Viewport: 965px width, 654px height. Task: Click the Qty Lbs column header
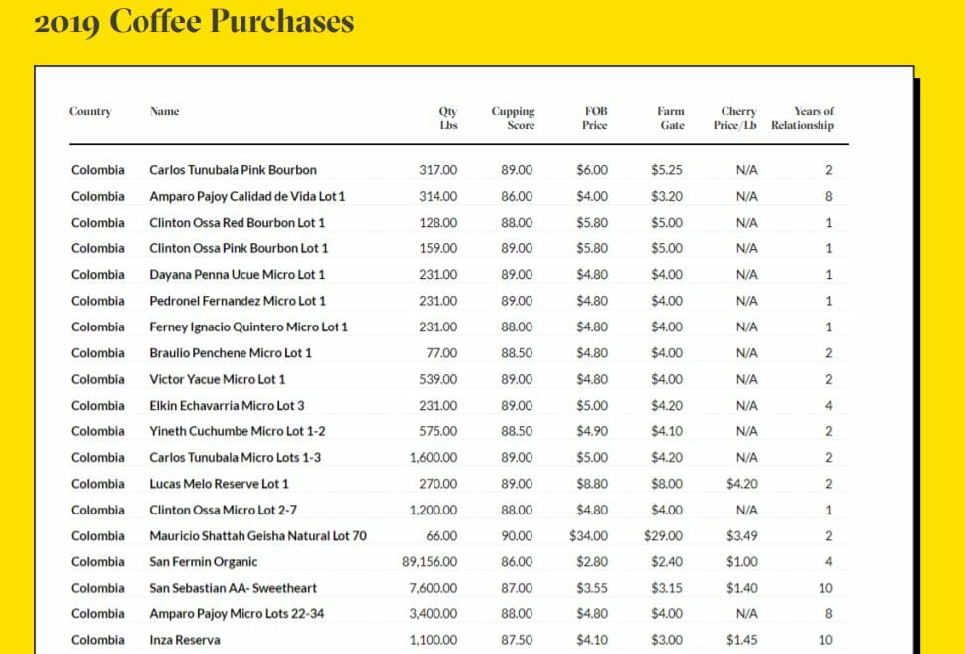448,119
